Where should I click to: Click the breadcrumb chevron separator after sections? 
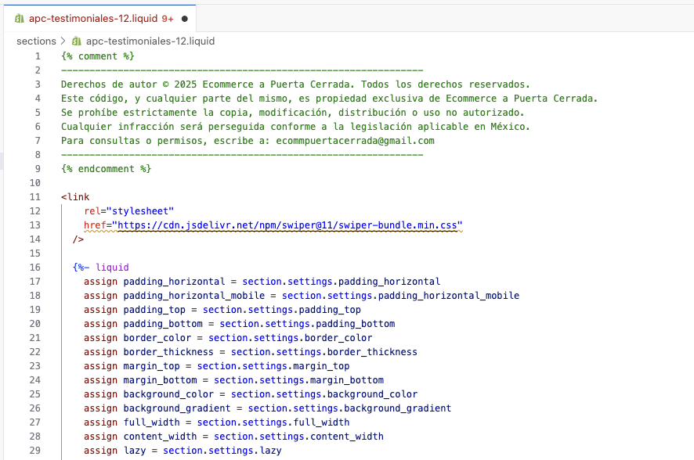(63, 41)
